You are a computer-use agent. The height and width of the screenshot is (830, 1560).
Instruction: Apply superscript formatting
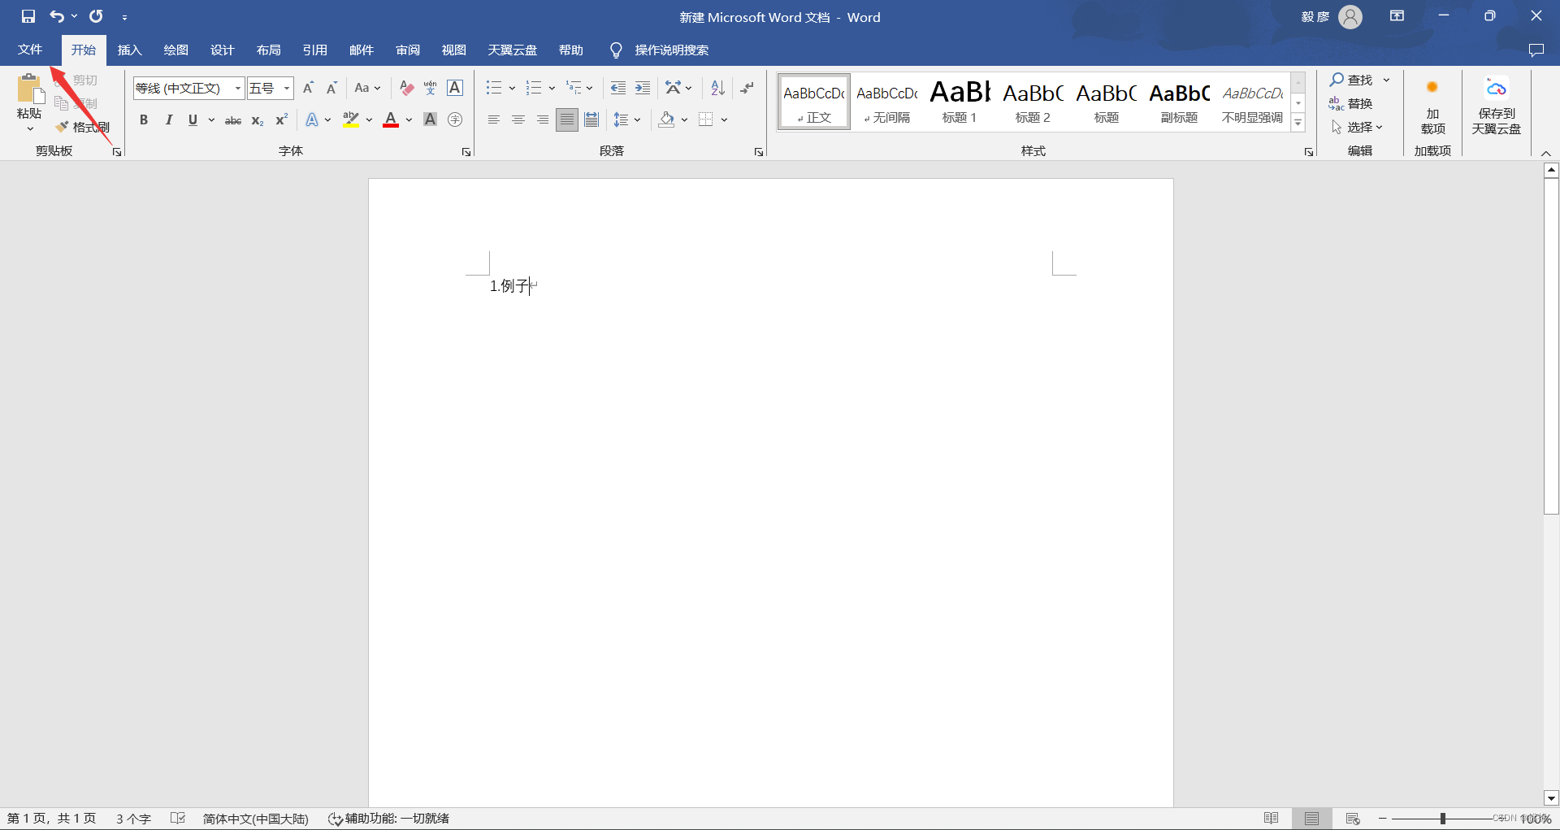click(x=281, y=120)
